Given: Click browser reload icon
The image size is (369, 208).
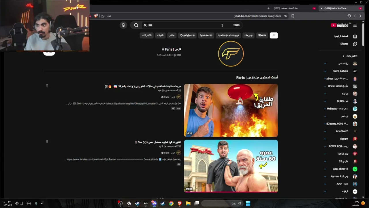Looking at the screenshot, I should click(349, 16).
